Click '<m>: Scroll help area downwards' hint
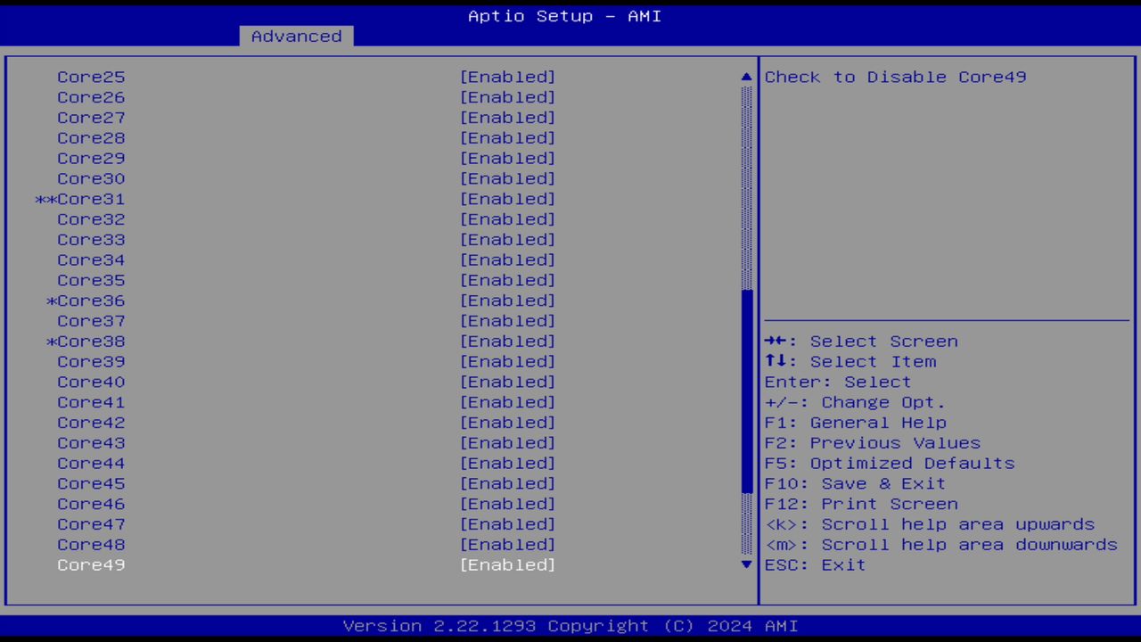Screen dimensions: 1141x642 tap(941, 545)
